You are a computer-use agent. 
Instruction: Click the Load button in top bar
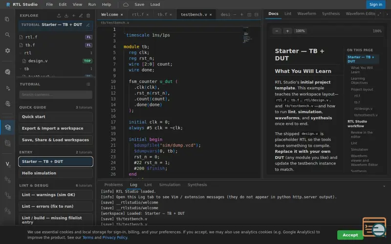[x=155, y=4]
